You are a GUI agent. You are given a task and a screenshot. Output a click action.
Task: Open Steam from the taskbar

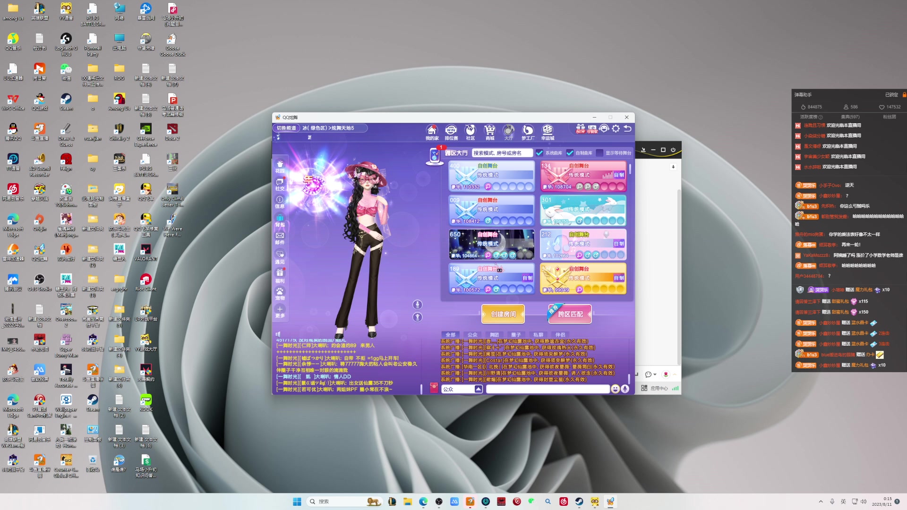579,501
